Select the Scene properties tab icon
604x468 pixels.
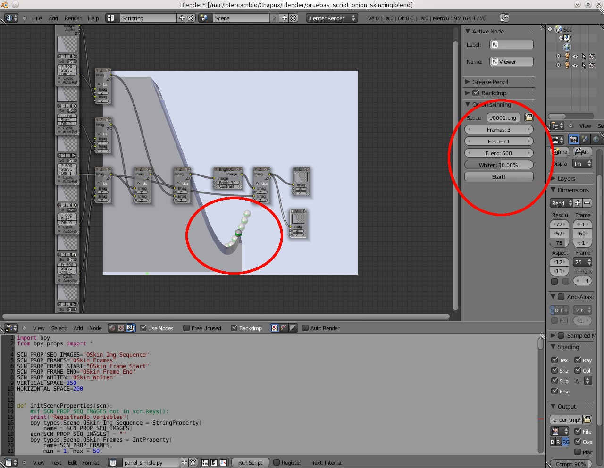click(x=585, y=139)
